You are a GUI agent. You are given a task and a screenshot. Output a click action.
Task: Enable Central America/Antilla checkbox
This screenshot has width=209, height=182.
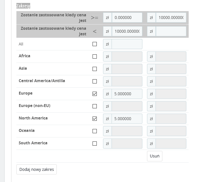pos(95,82)
